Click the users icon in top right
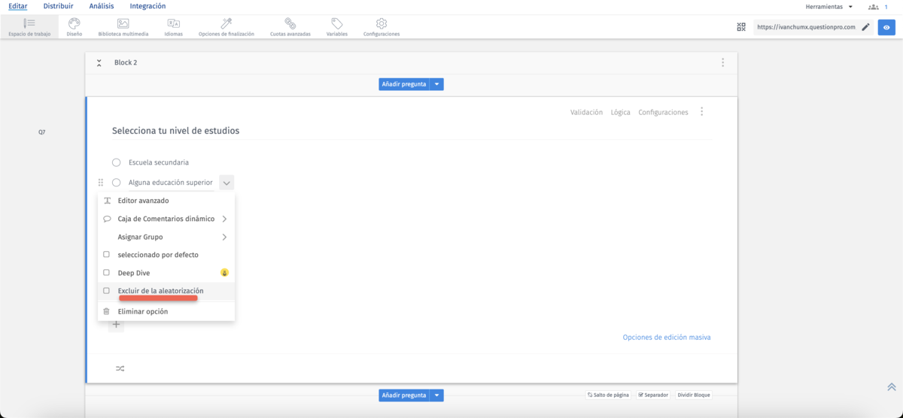Screen dimensions: 903x418 [873, 7]
